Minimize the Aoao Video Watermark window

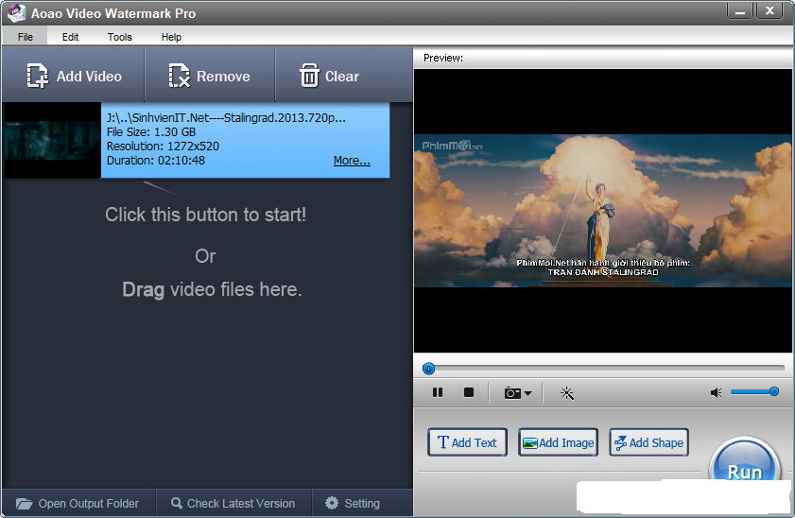[740, 11]
